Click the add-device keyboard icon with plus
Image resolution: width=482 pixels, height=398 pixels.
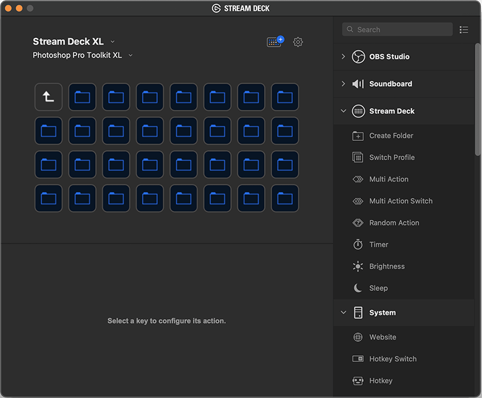click(275, 42)
